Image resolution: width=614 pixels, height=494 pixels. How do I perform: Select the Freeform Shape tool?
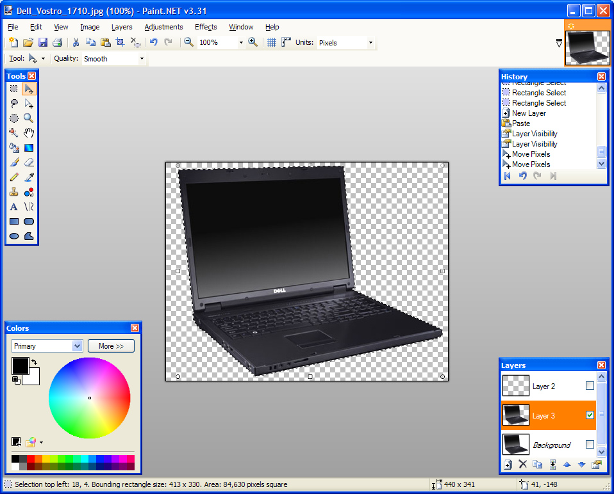(x=29, y=236)
